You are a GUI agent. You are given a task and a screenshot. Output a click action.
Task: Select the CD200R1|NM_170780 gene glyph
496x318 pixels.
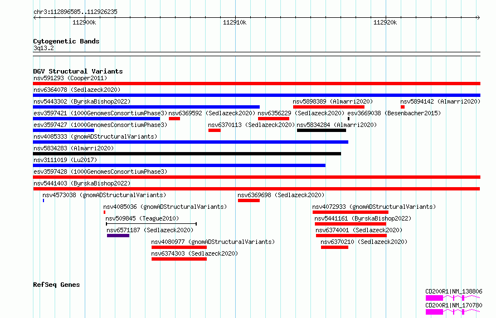pos(453,312)
